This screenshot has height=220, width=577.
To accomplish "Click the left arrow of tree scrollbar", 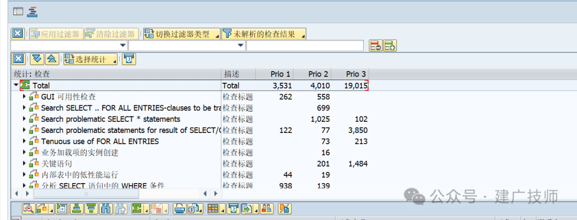I will pos(17,193).
